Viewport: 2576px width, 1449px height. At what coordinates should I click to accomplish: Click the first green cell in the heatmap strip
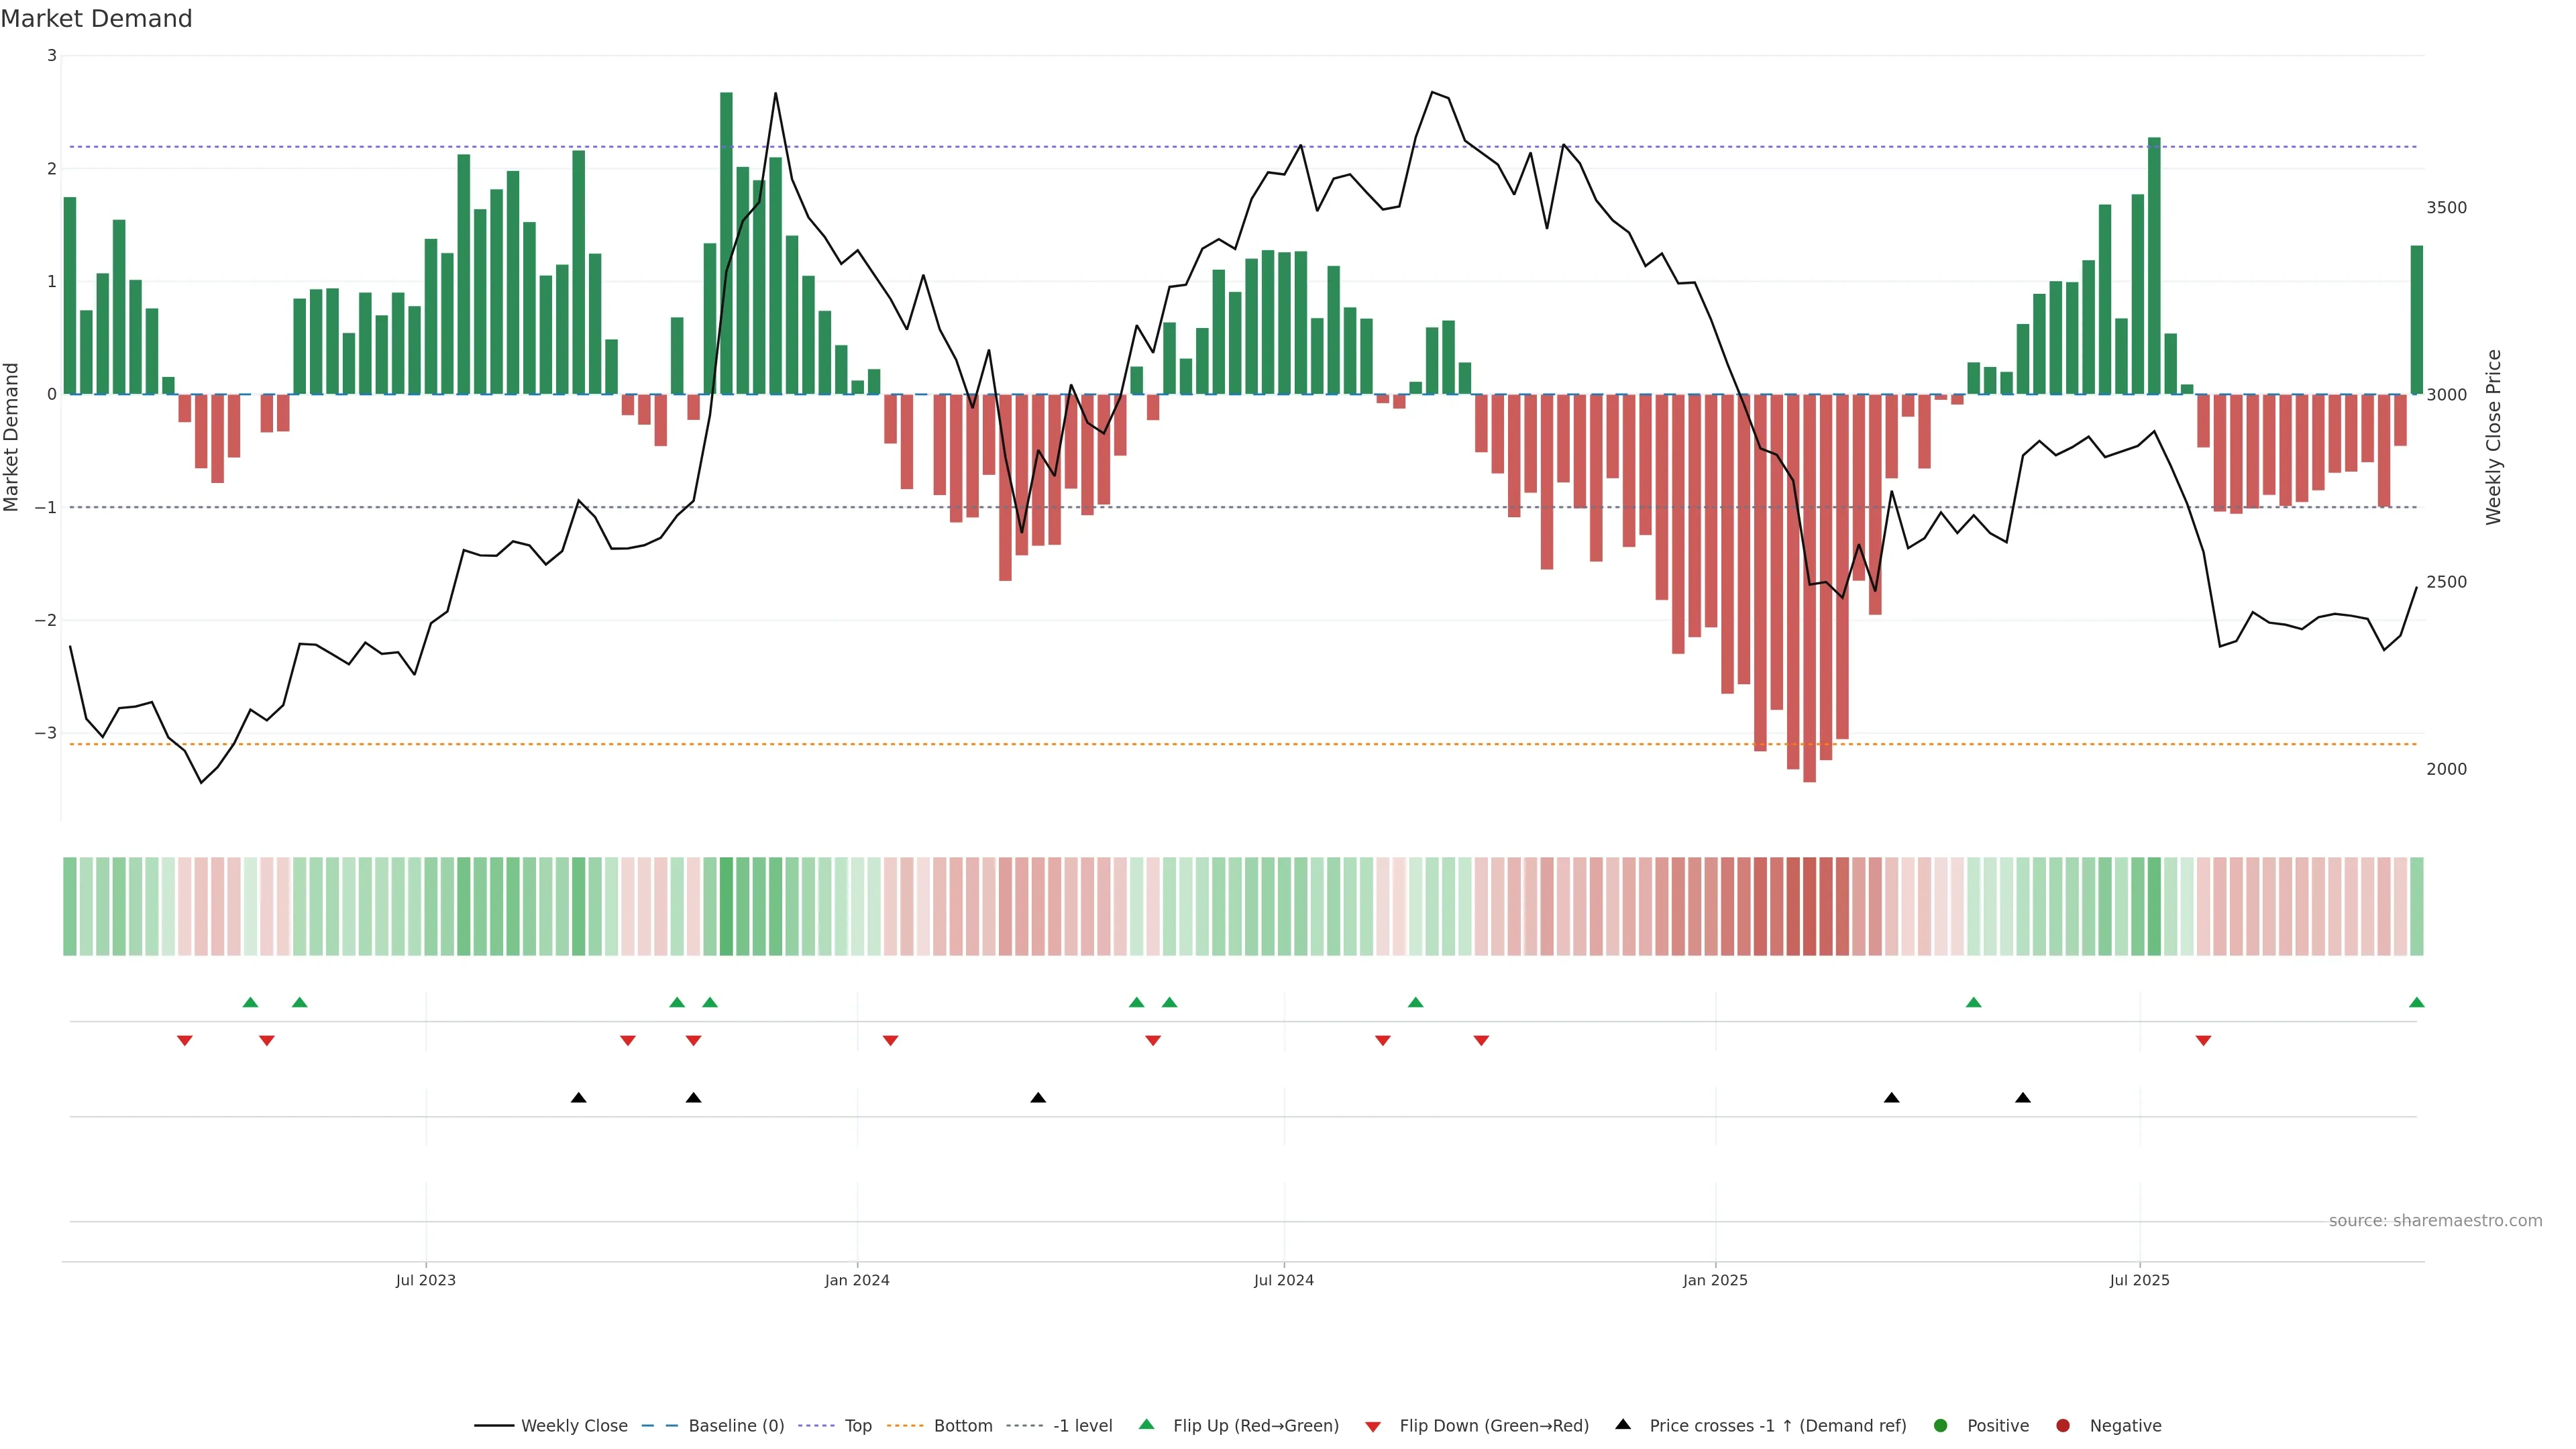tap(70, 906)
